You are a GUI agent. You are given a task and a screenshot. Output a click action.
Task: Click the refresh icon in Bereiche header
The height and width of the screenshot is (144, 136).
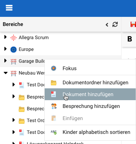pyautogui.click(x=115, y=24)
